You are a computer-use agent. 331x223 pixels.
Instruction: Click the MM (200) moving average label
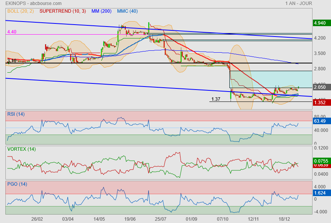pyautogui.click(x=102, y=11)
